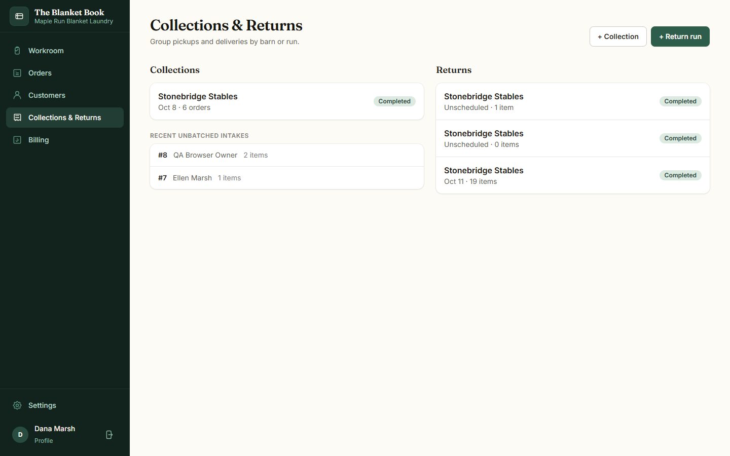Viewport: 730px width, 456px height.
Task: Open the Customers section
Action: (65, 95)
